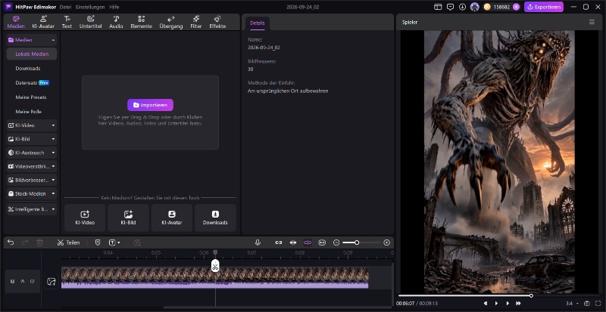The image size is (606, 312).
Task: Open the KI-Avatar tool card
Action: coord(172,218)
